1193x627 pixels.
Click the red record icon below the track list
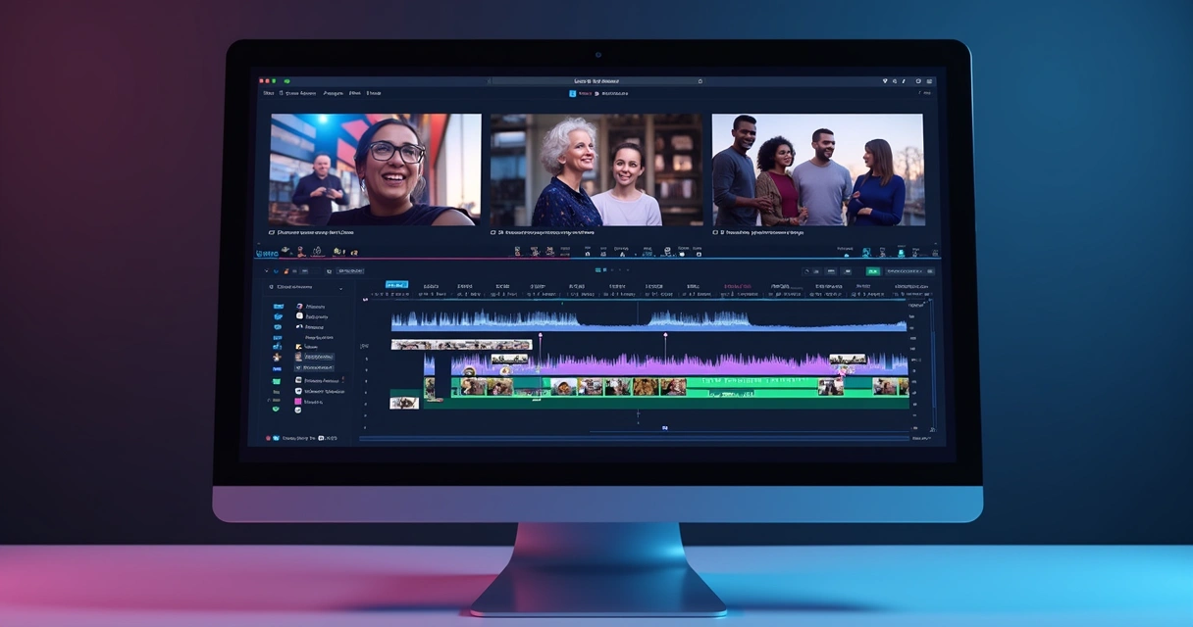tap(268, 438)
